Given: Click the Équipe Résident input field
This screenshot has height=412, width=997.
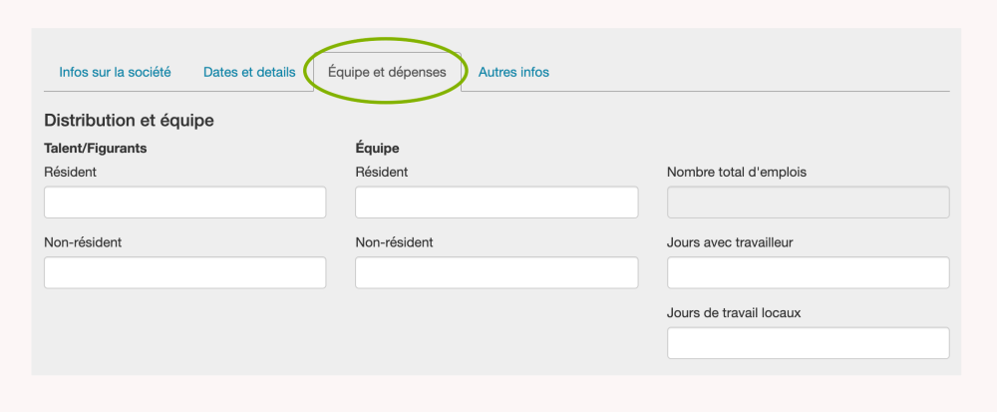Looking at the screenshot, I should [496, 203].
